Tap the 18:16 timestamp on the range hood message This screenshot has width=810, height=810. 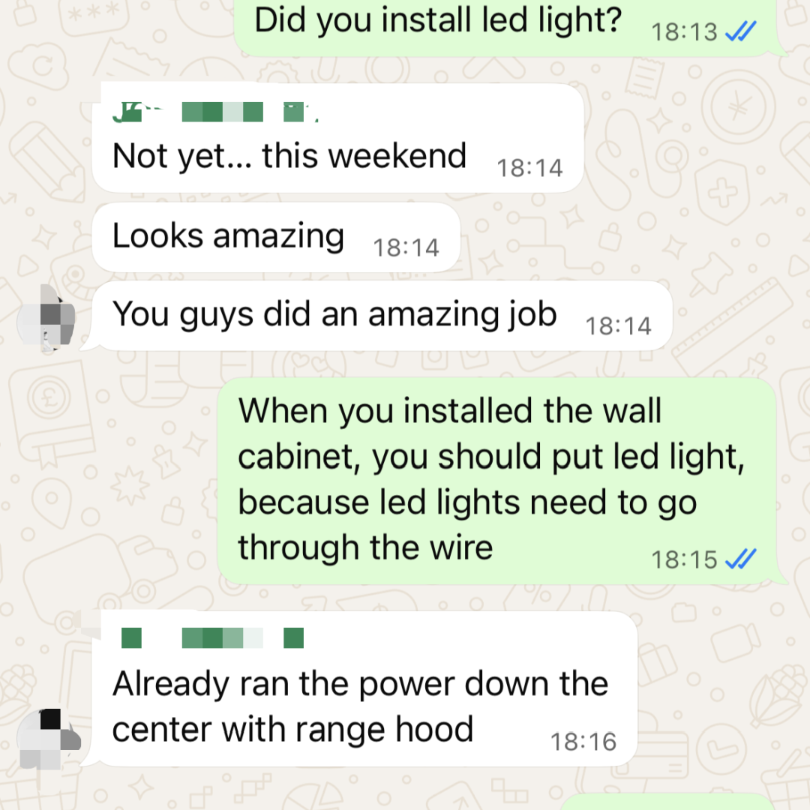point(583,742)
